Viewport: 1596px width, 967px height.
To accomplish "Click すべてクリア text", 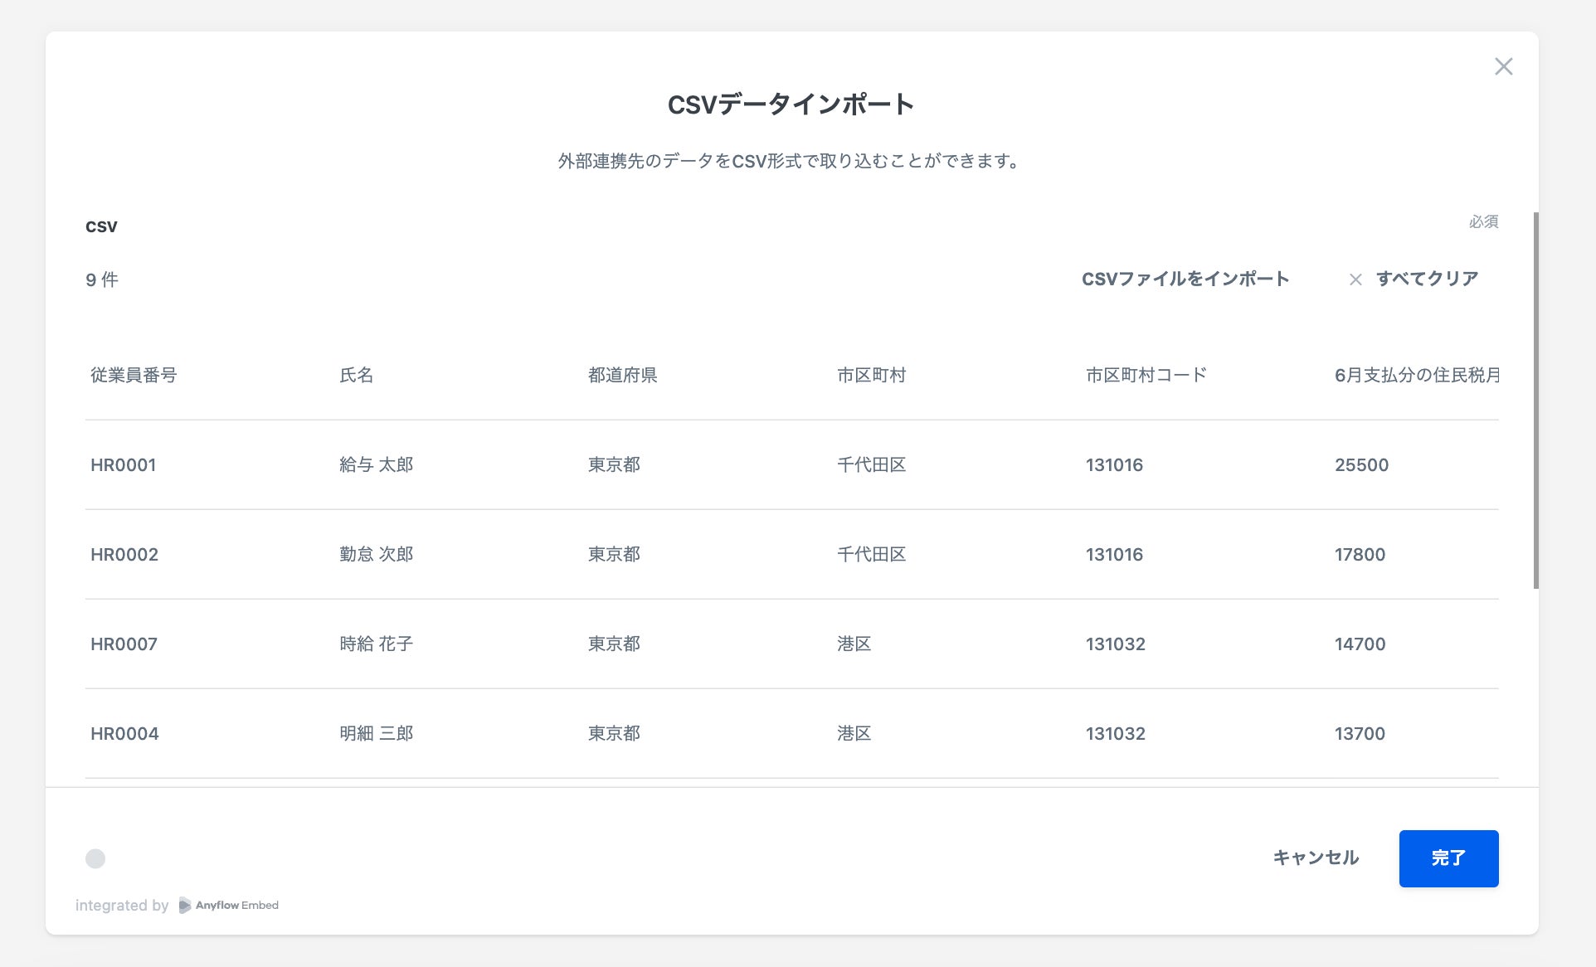I will click(x=1427, y=279).
